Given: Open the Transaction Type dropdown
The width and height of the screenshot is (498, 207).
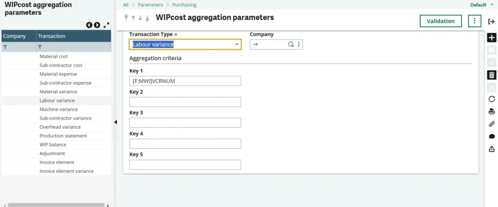Looking at the screenshot, I should 237,45.
